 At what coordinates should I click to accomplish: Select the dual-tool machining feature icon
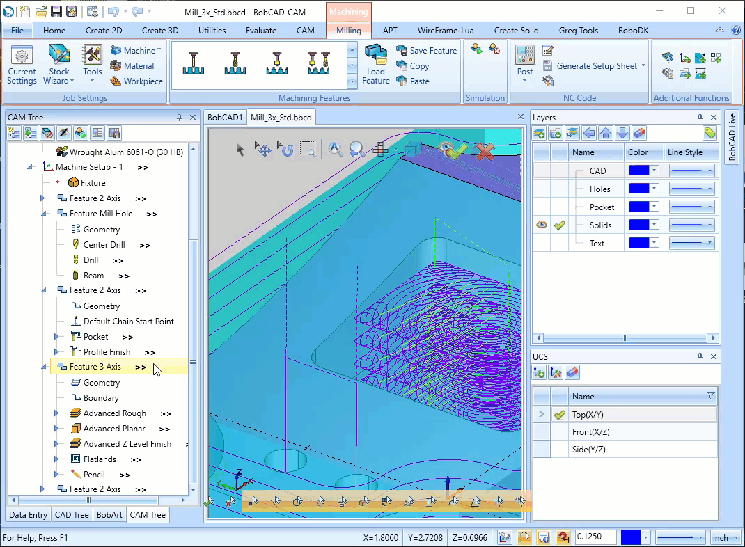319,63
